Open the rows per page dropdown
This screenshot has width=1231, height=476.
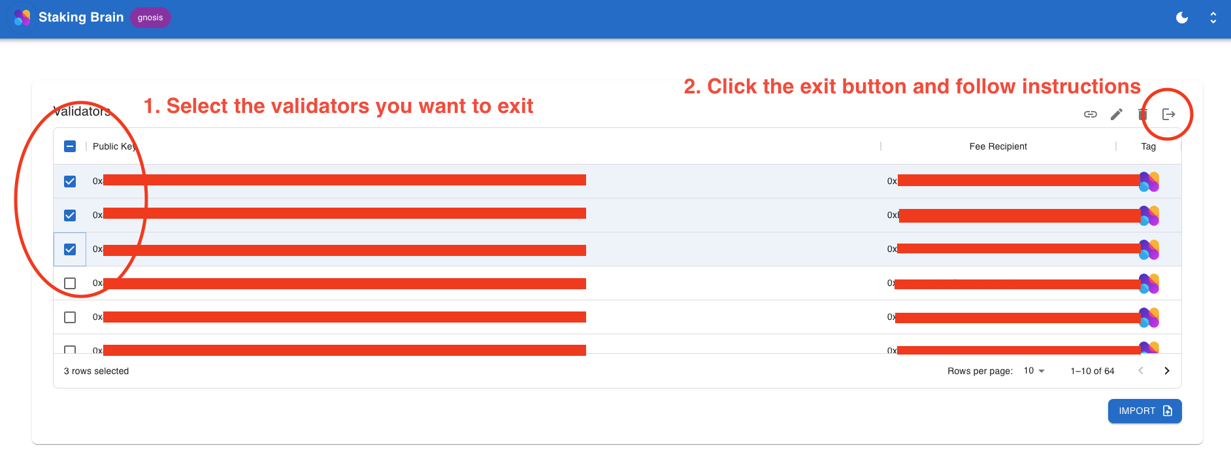(1034, 371)
